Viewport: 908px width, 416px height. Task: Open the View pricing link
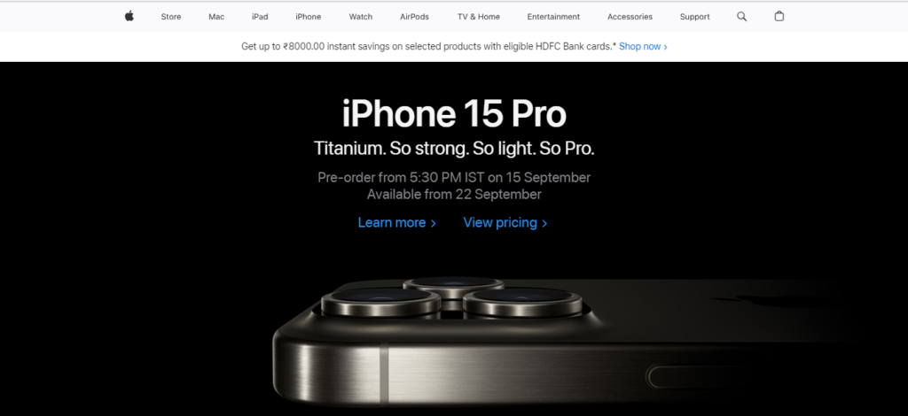point(505,222)
